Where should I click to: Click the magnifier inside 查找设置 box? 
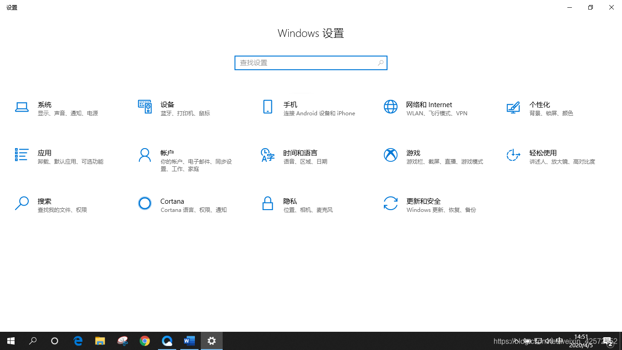[381, 63]
